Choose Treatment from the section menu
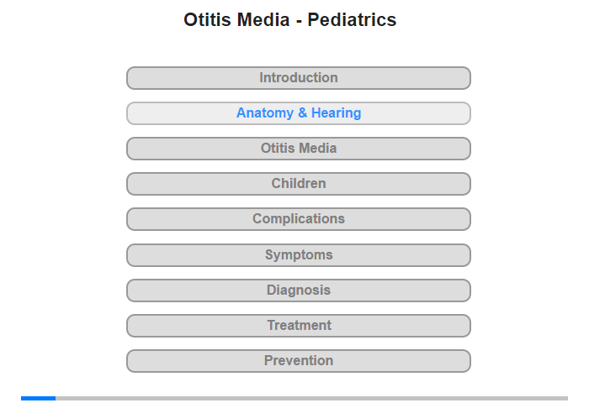This screenshot has width=589, height=403. [x=298, y=326]
